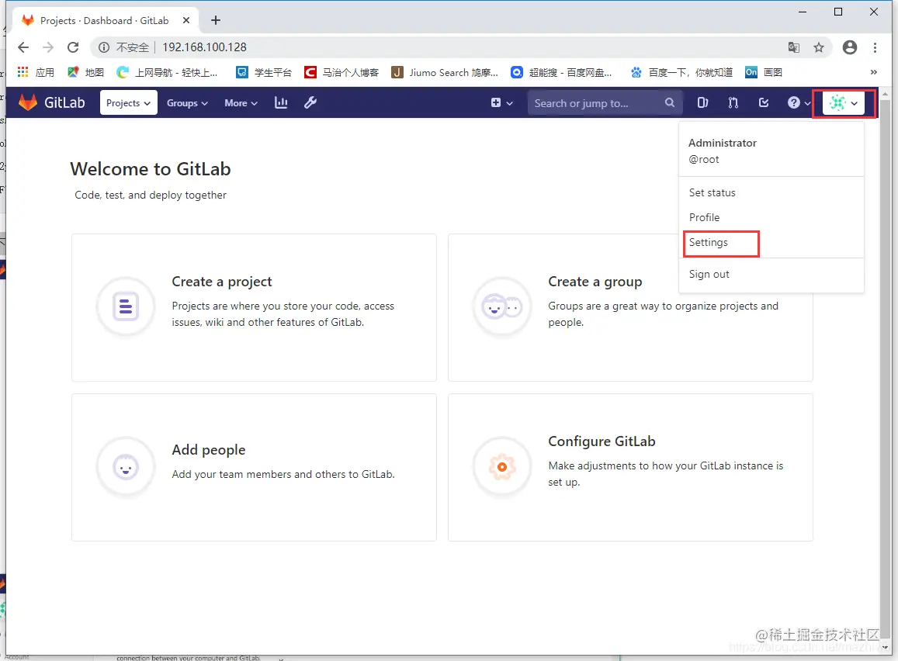The height and width of the screenshot is (661, 898).
Task: Open the Projects dropdown menu
Action: click(x=128, y=103)
